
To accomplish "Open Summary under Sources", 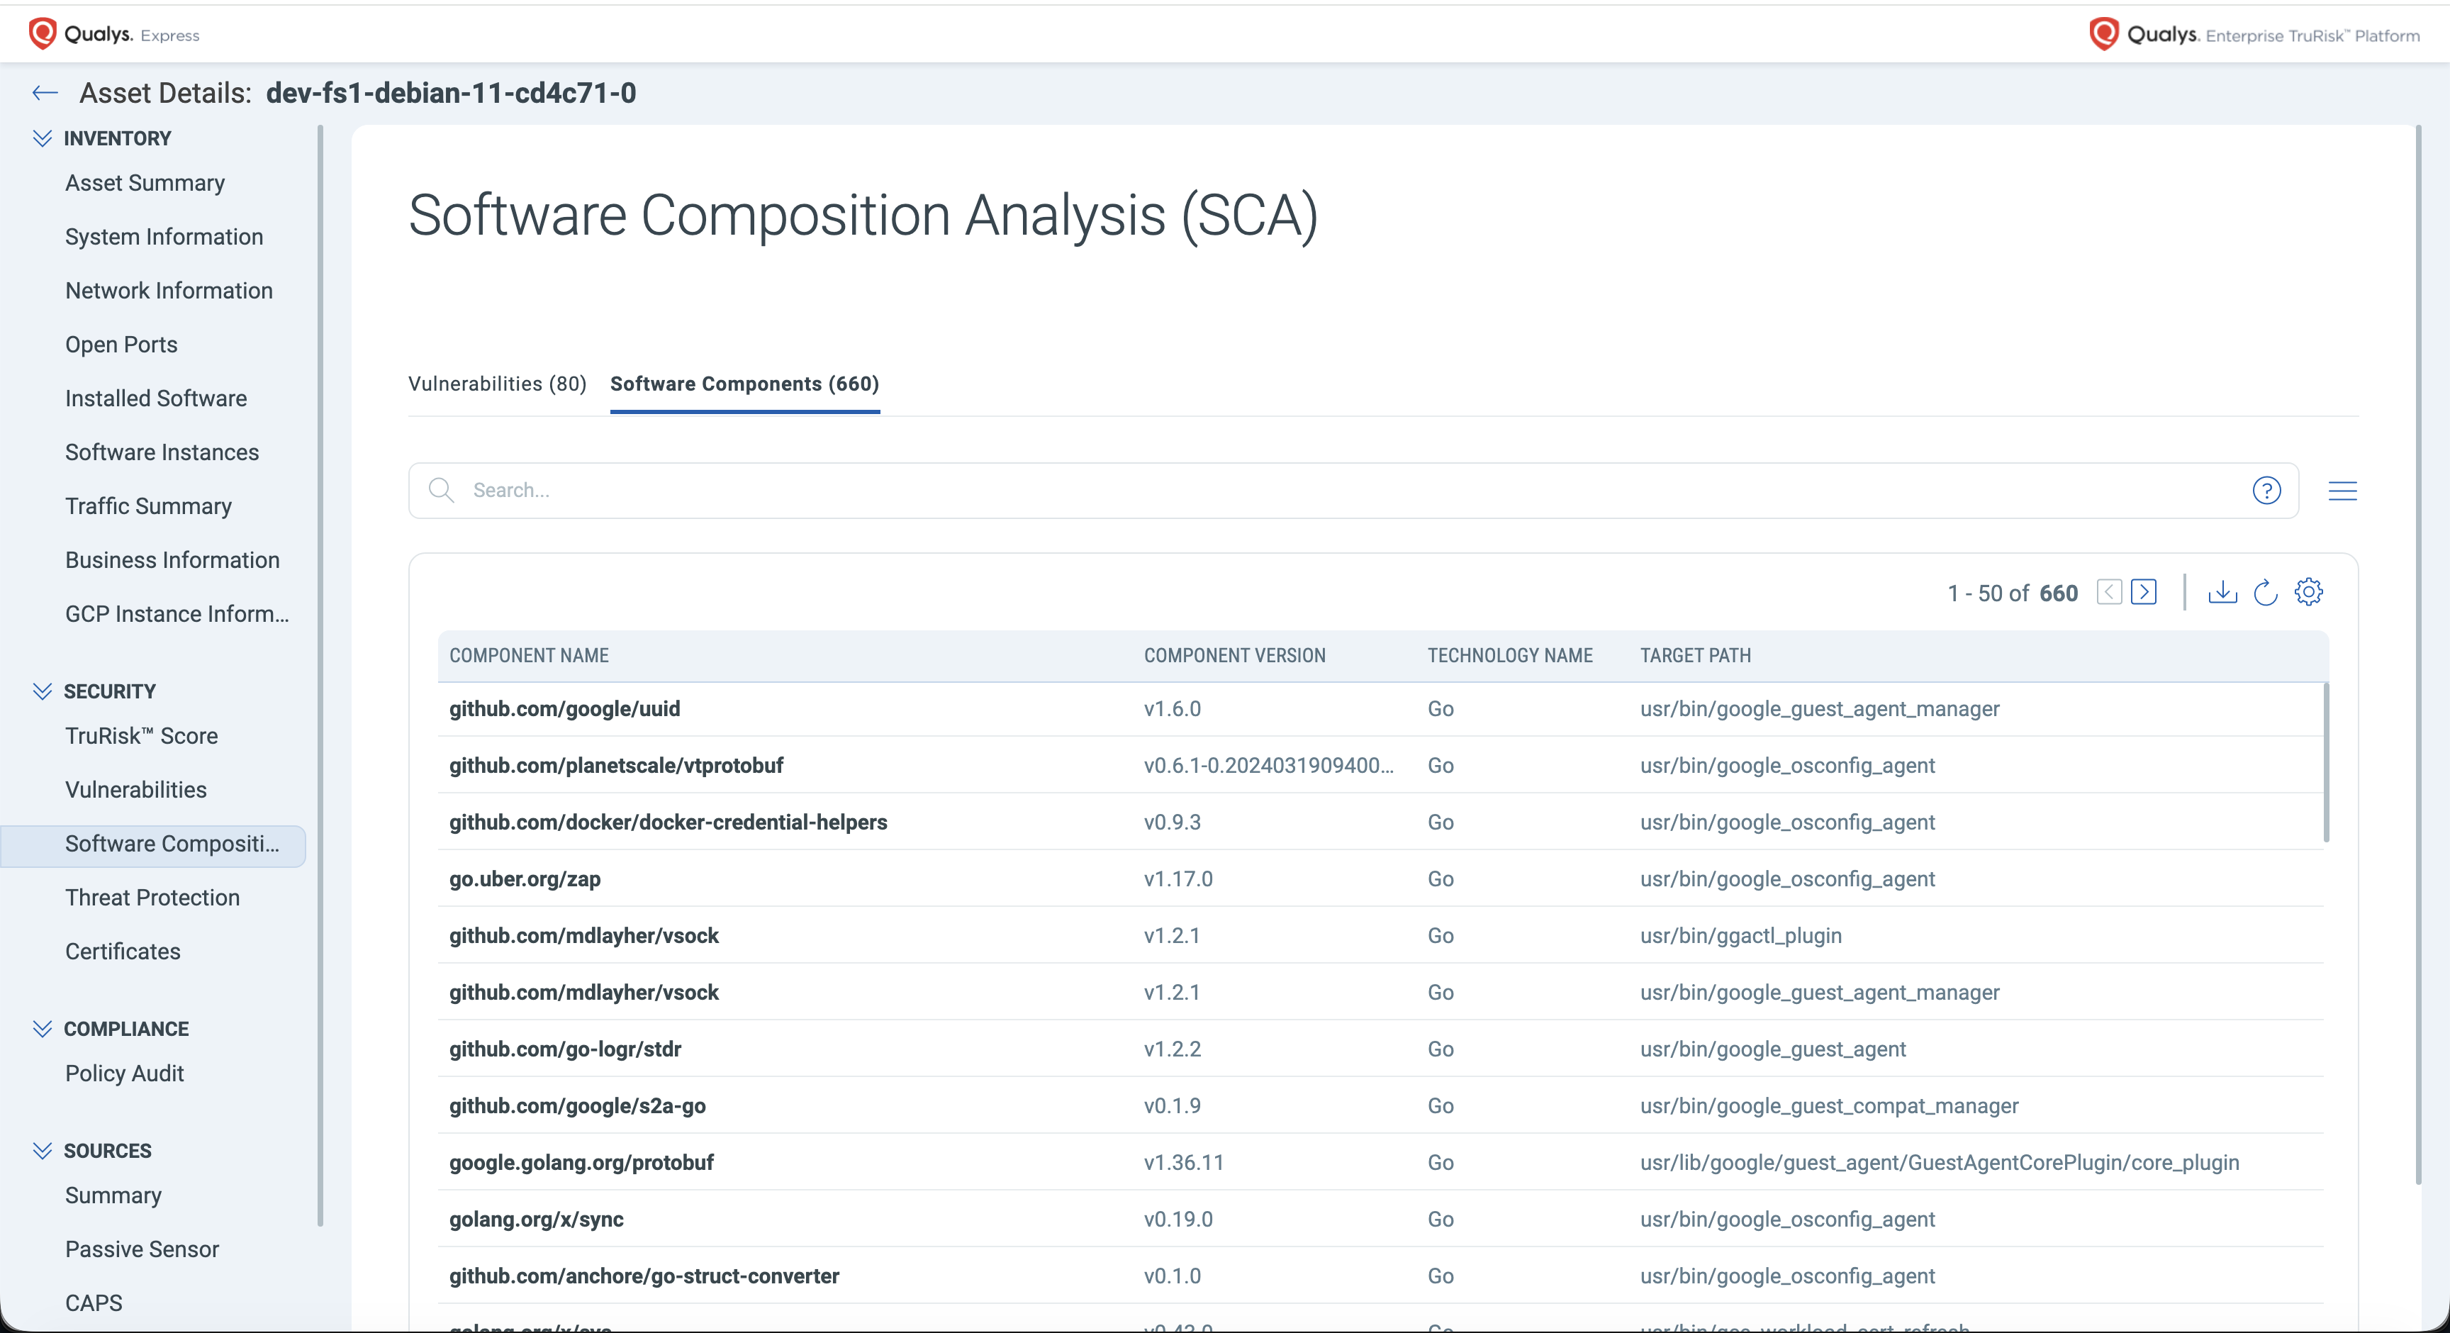I will pos(113,1195).
